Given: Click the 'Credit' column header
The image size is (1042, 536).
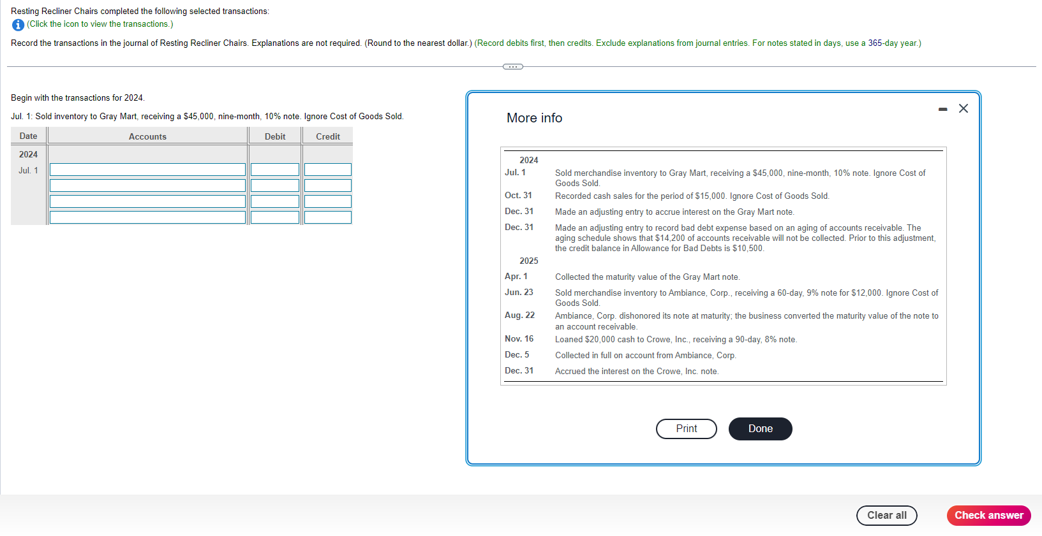Looking at the screenshot, I should point(328,136).
